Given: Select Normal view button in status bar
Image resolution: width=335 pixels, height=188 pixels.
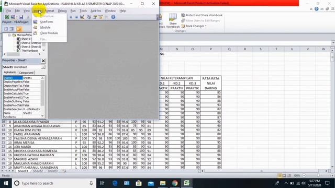Looking at the screenshot, I should (280, 175).
